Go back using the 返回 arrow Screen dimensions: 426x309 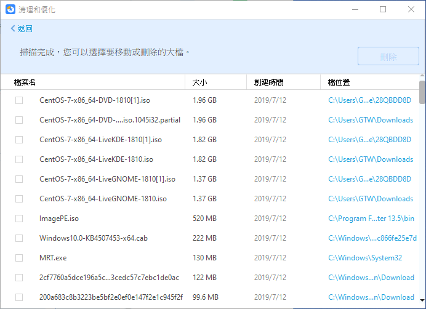(x=22, y=29)
